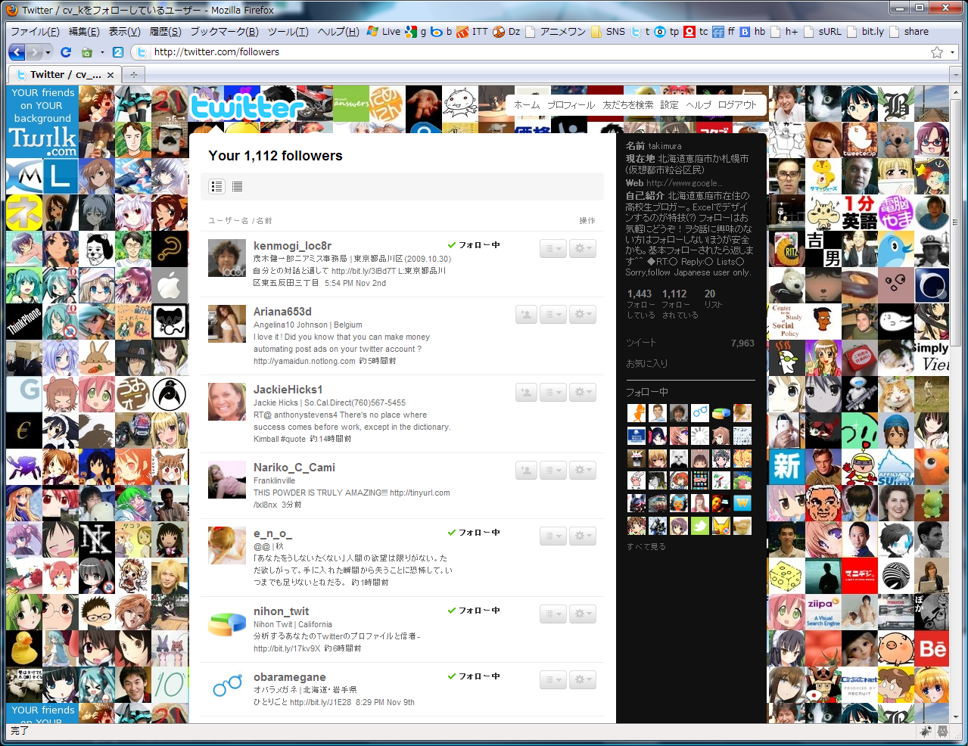Open the 表示(V) menu
Viewport: 968px width, 746px height.
point(124,32)
